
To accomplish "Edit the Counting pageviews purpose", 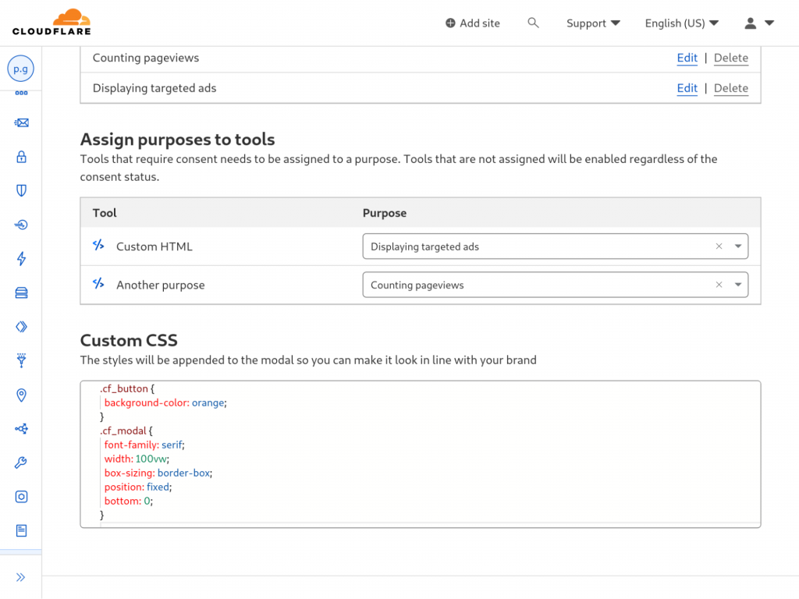I will click(x=687, y=58).
